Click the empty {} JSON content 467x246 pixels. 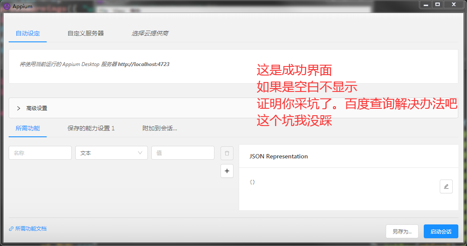click(x=252, y=182)
